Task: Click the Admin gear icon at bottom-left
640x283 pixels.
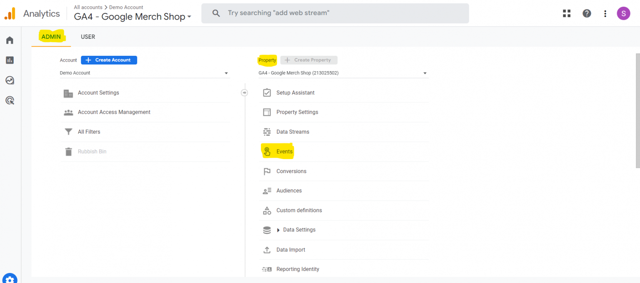Action: [10, 278]
